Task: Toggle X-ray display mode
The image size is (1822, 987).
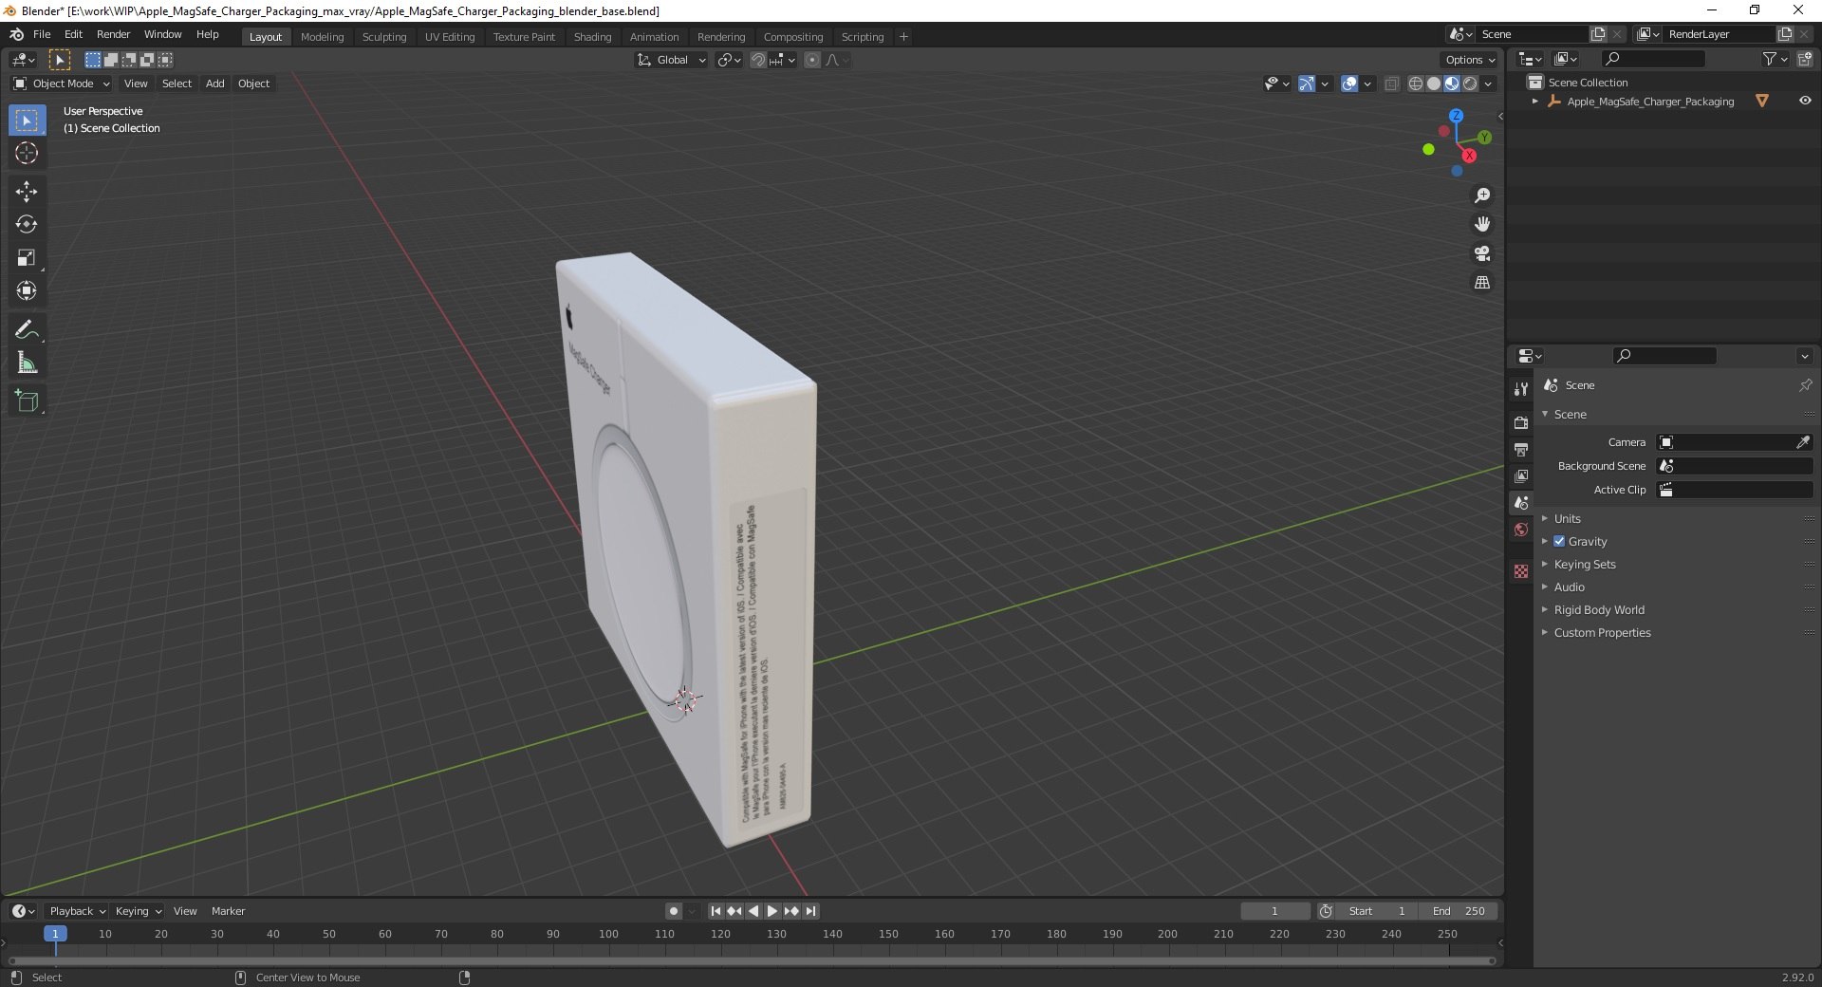Action: tap(1391, 84)
